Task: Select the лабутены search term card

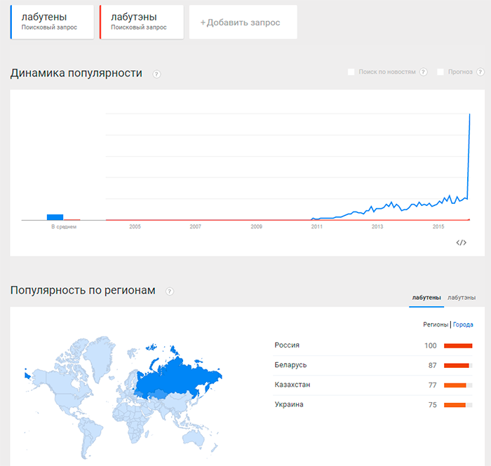Action: (53, 22)
